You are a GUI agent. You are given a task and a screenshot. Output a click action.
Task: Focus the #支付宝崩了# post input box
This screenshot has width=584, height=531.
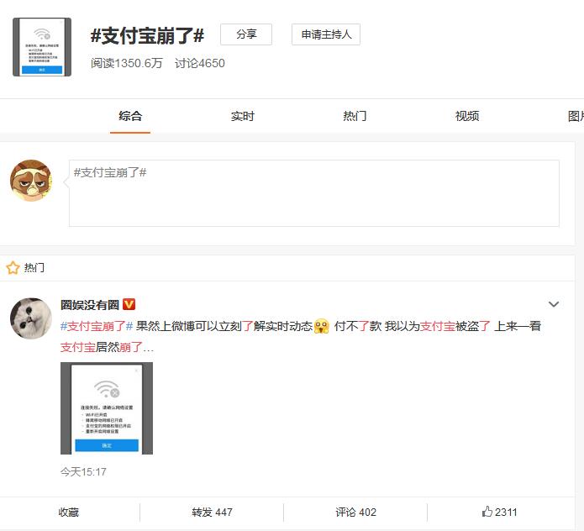coord(314,193)
